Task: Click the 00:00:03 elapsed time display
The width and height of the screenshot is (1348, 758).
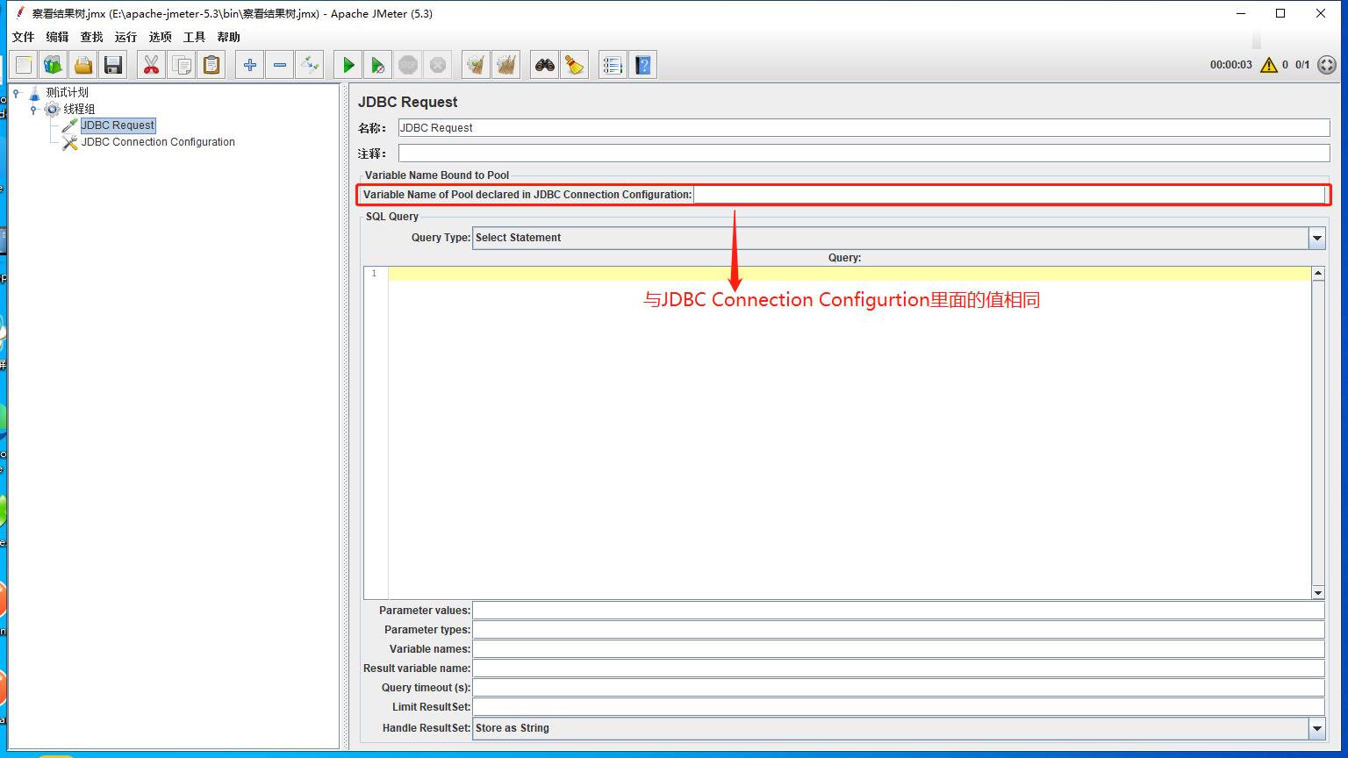Action: [x=1230, y=65]
